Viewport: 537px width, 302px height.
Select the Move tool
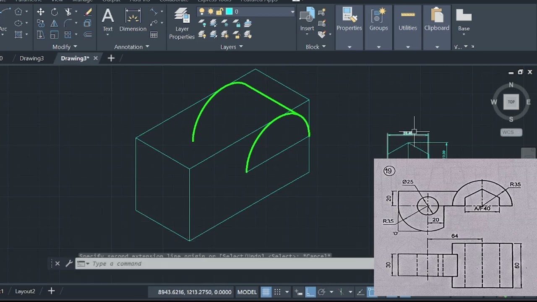[x=40, y=12]
